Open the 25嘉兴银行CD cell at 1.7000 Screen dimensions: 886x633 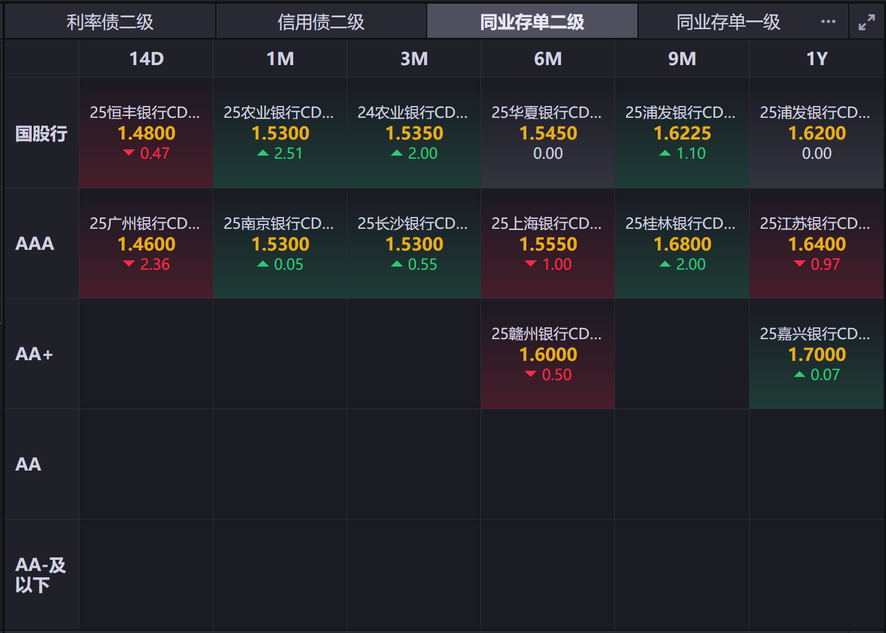[817, 354]
